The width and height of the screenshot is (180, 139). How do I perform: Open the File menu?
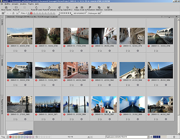(x=2, y=4)
